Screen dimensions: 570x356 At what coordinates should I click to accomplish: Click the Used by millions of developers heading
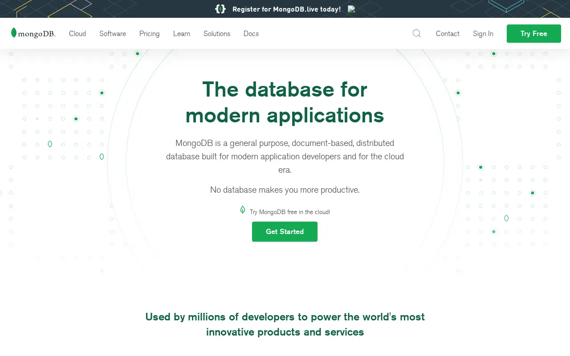tap(285, 324)
